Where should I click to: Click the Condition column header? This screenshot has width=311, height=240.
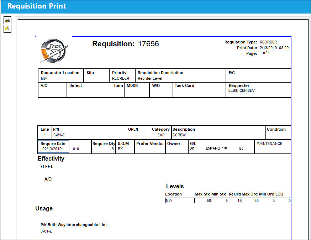click(276, 129)
